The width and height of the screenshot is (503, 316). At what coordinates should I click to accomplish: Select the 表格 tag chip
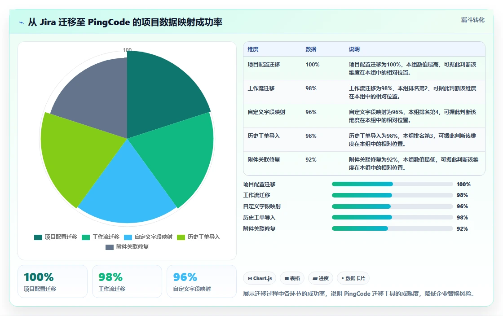(x=292, y=278)
